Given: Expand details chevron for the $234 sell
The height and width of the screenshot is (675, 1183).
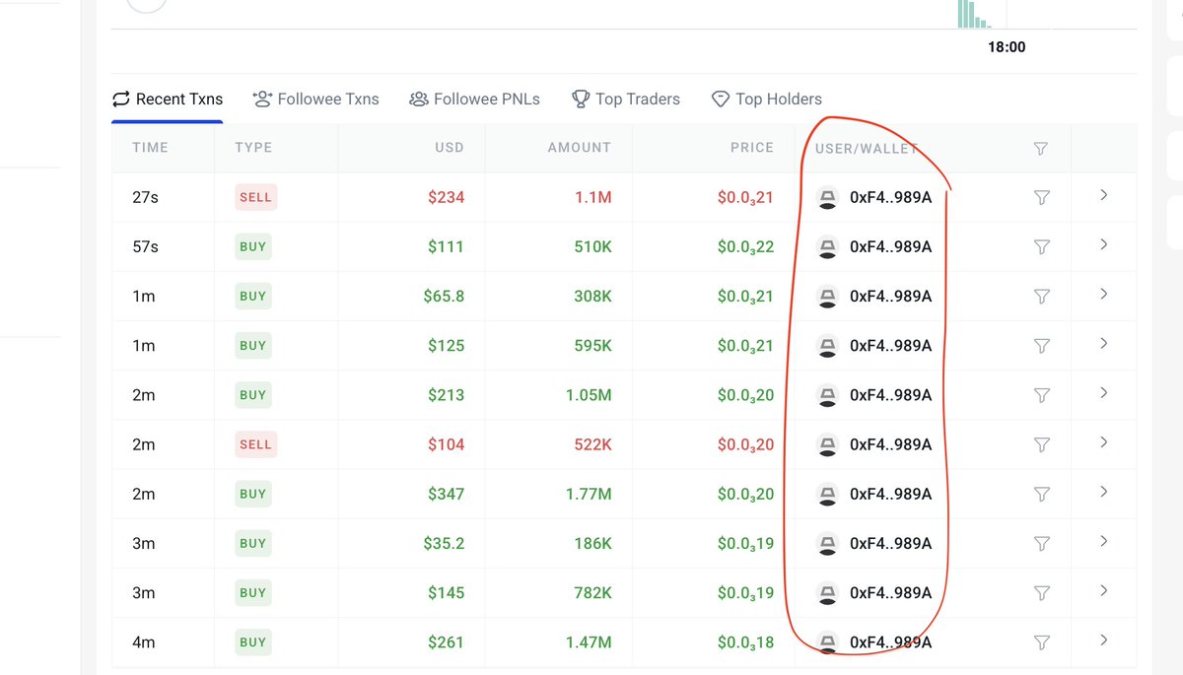Looking at the screenshot, I should coord(1103,195).
